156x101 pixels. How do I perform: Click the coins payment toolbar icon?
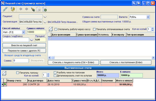(13, 9)
